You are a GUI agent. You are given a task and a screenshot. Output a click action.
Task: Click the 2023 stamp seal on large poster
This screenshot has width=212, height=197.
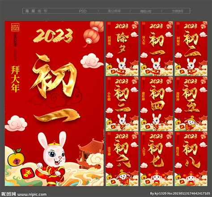(x=15, y=27)
